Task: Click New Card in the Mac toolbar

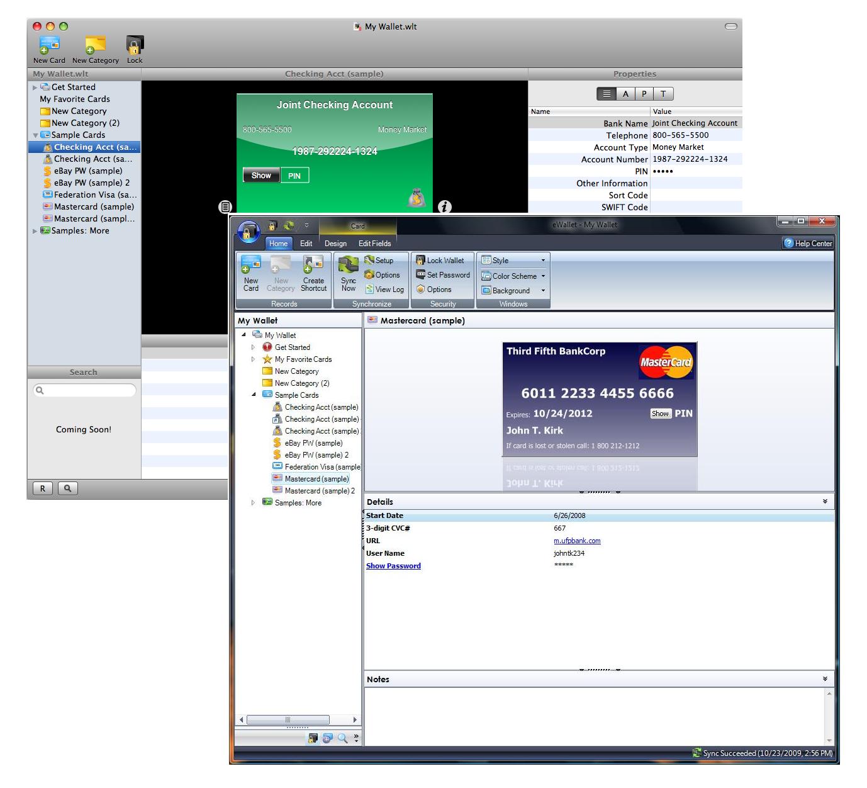Action: (x=49, y=50)
